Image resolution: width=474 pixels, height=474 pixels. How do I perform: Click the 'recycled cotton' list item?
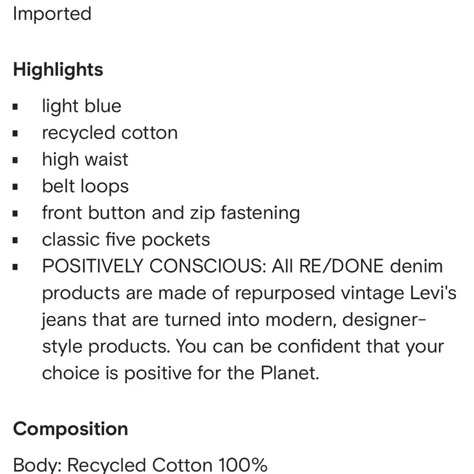[110, 133]
